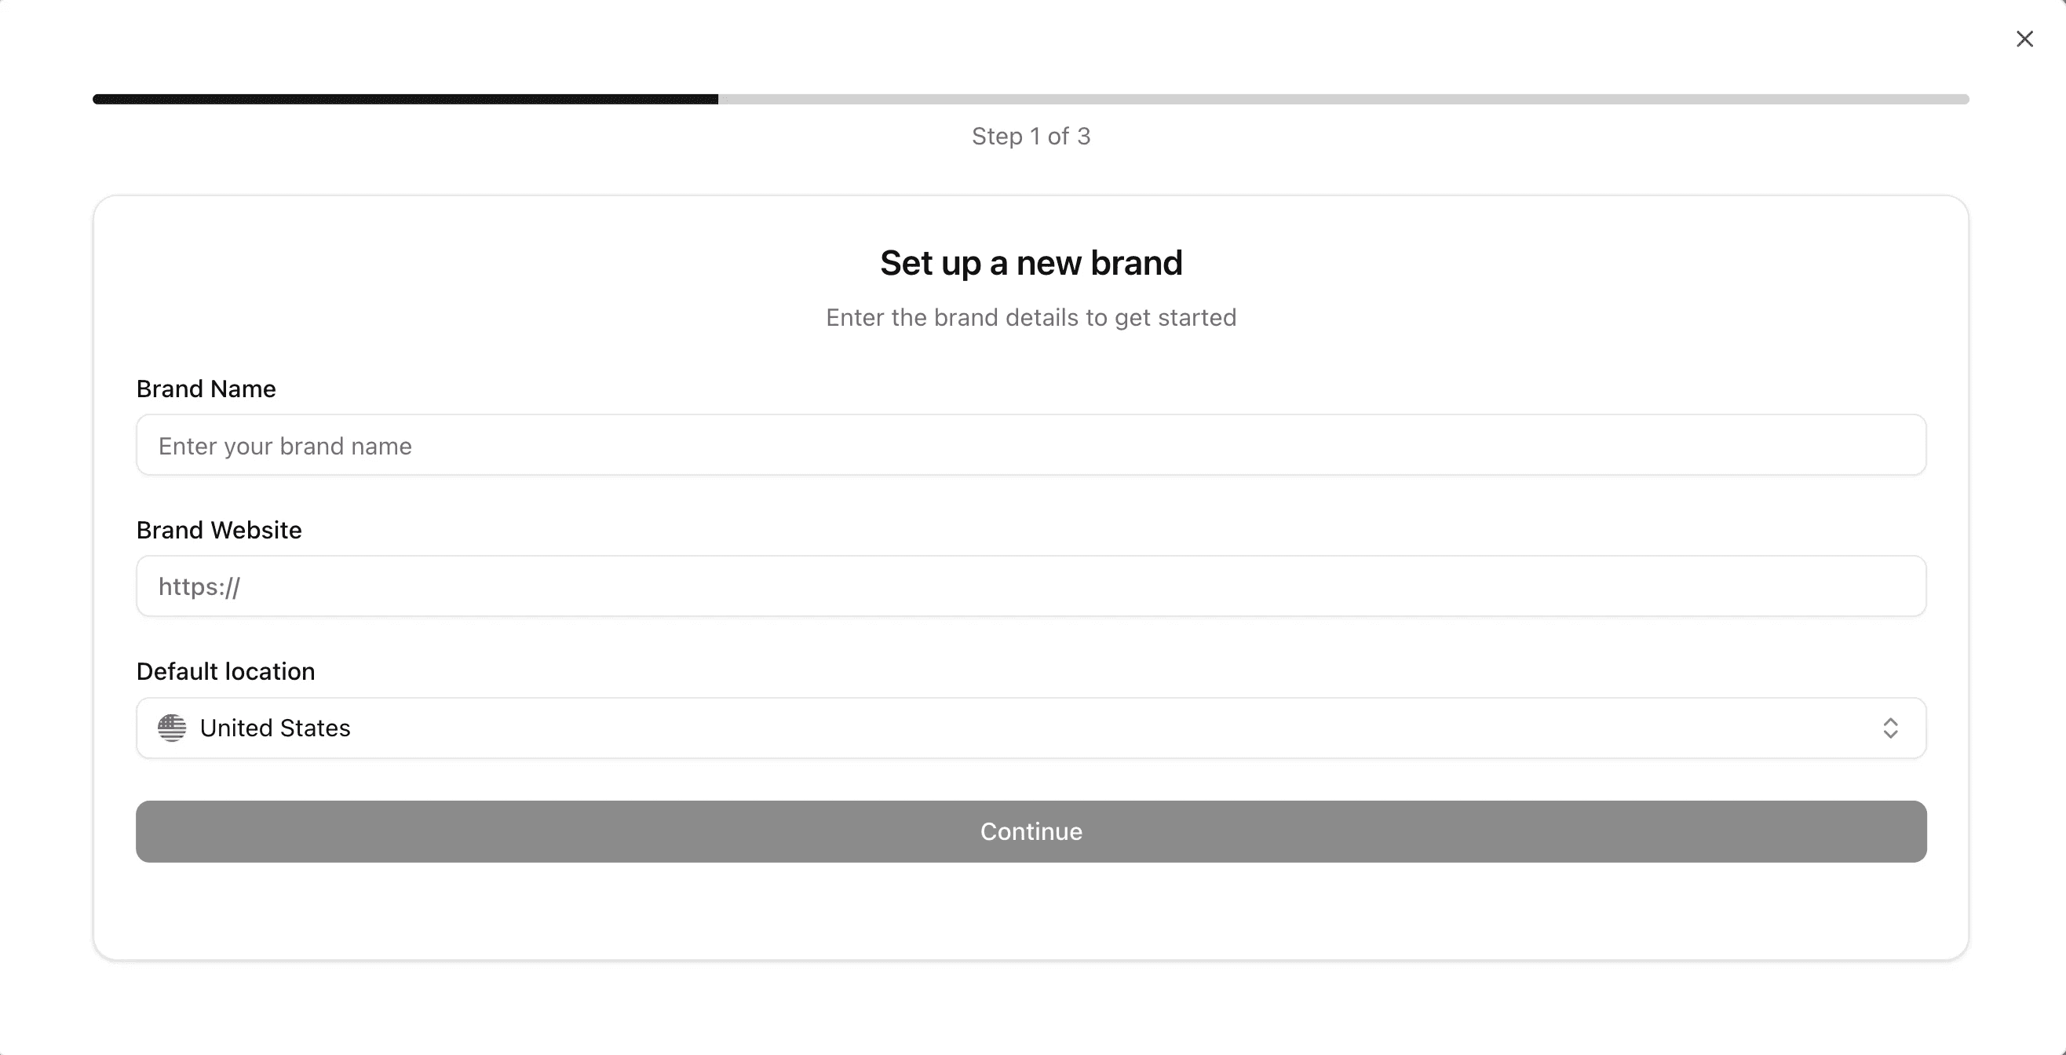The image size is (2066, 1055).
Task: Click the 'Set up a new brand' heading
Action: coord(1031,262)
